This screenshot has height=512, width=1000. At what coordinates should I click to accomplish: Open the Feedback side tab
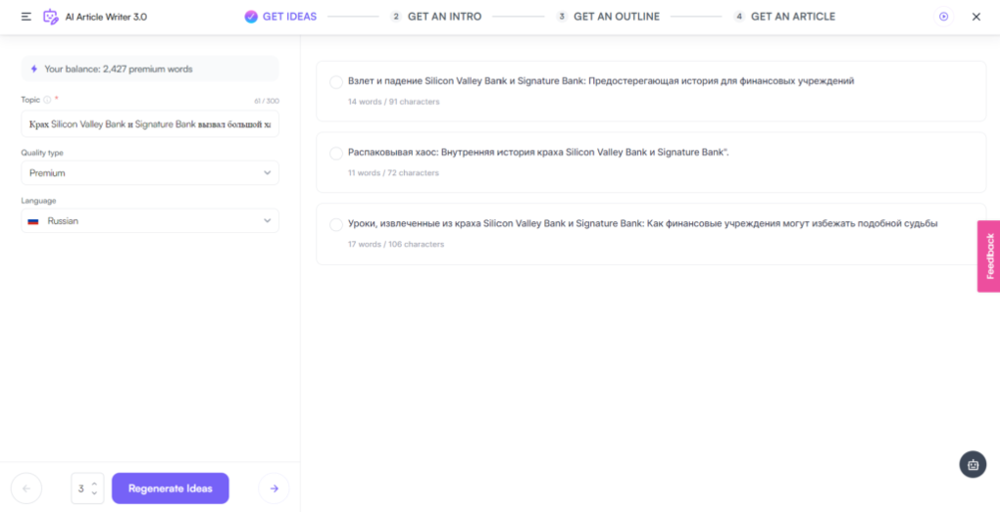(x=988, y=256)
